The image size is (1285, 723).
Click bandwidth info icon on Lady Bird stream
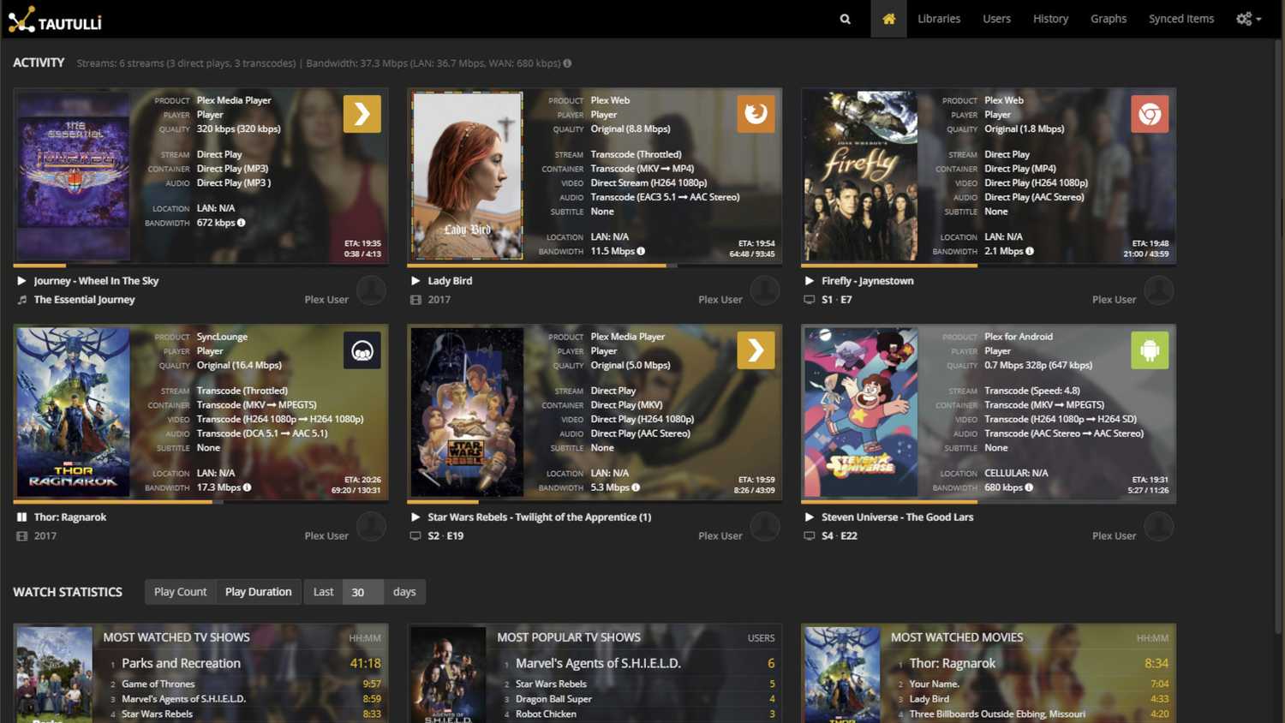[x=641, y=251]
